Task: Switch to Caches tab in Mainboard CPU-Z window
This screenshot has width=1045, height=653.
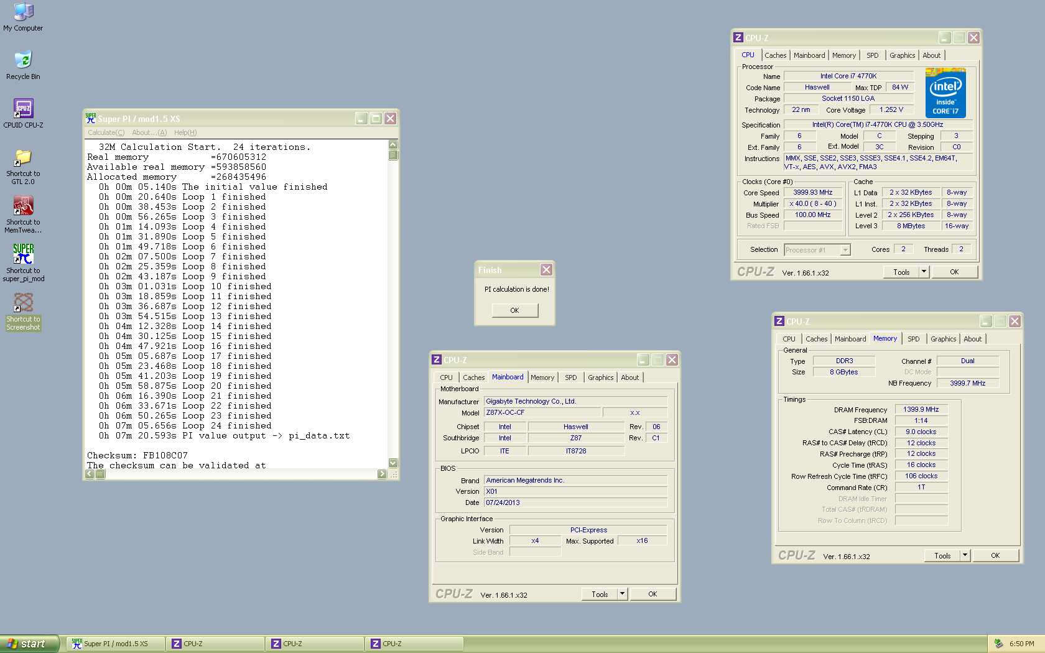Action: 473,377
